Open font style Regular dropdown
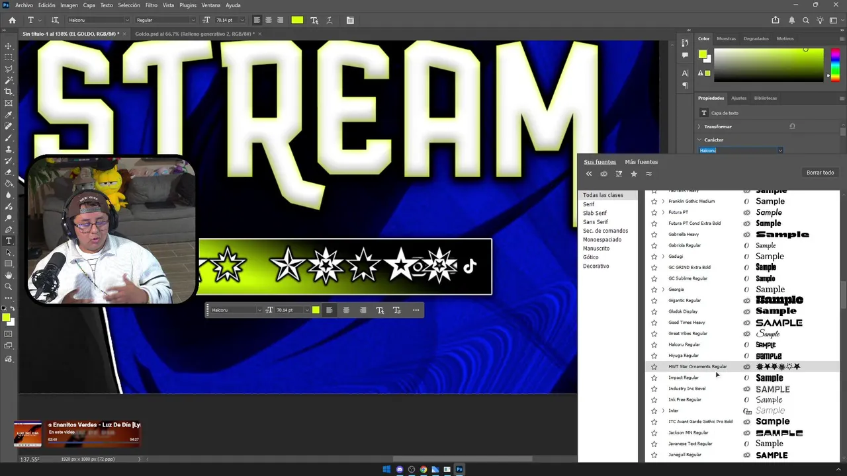Viewport: 847px width, 476px height. pyautogui.click(x=193, y=20)
